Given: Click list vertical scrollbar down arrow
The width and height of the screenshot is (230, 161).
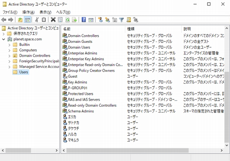Looking at the screenshot, I should [227, 145].
